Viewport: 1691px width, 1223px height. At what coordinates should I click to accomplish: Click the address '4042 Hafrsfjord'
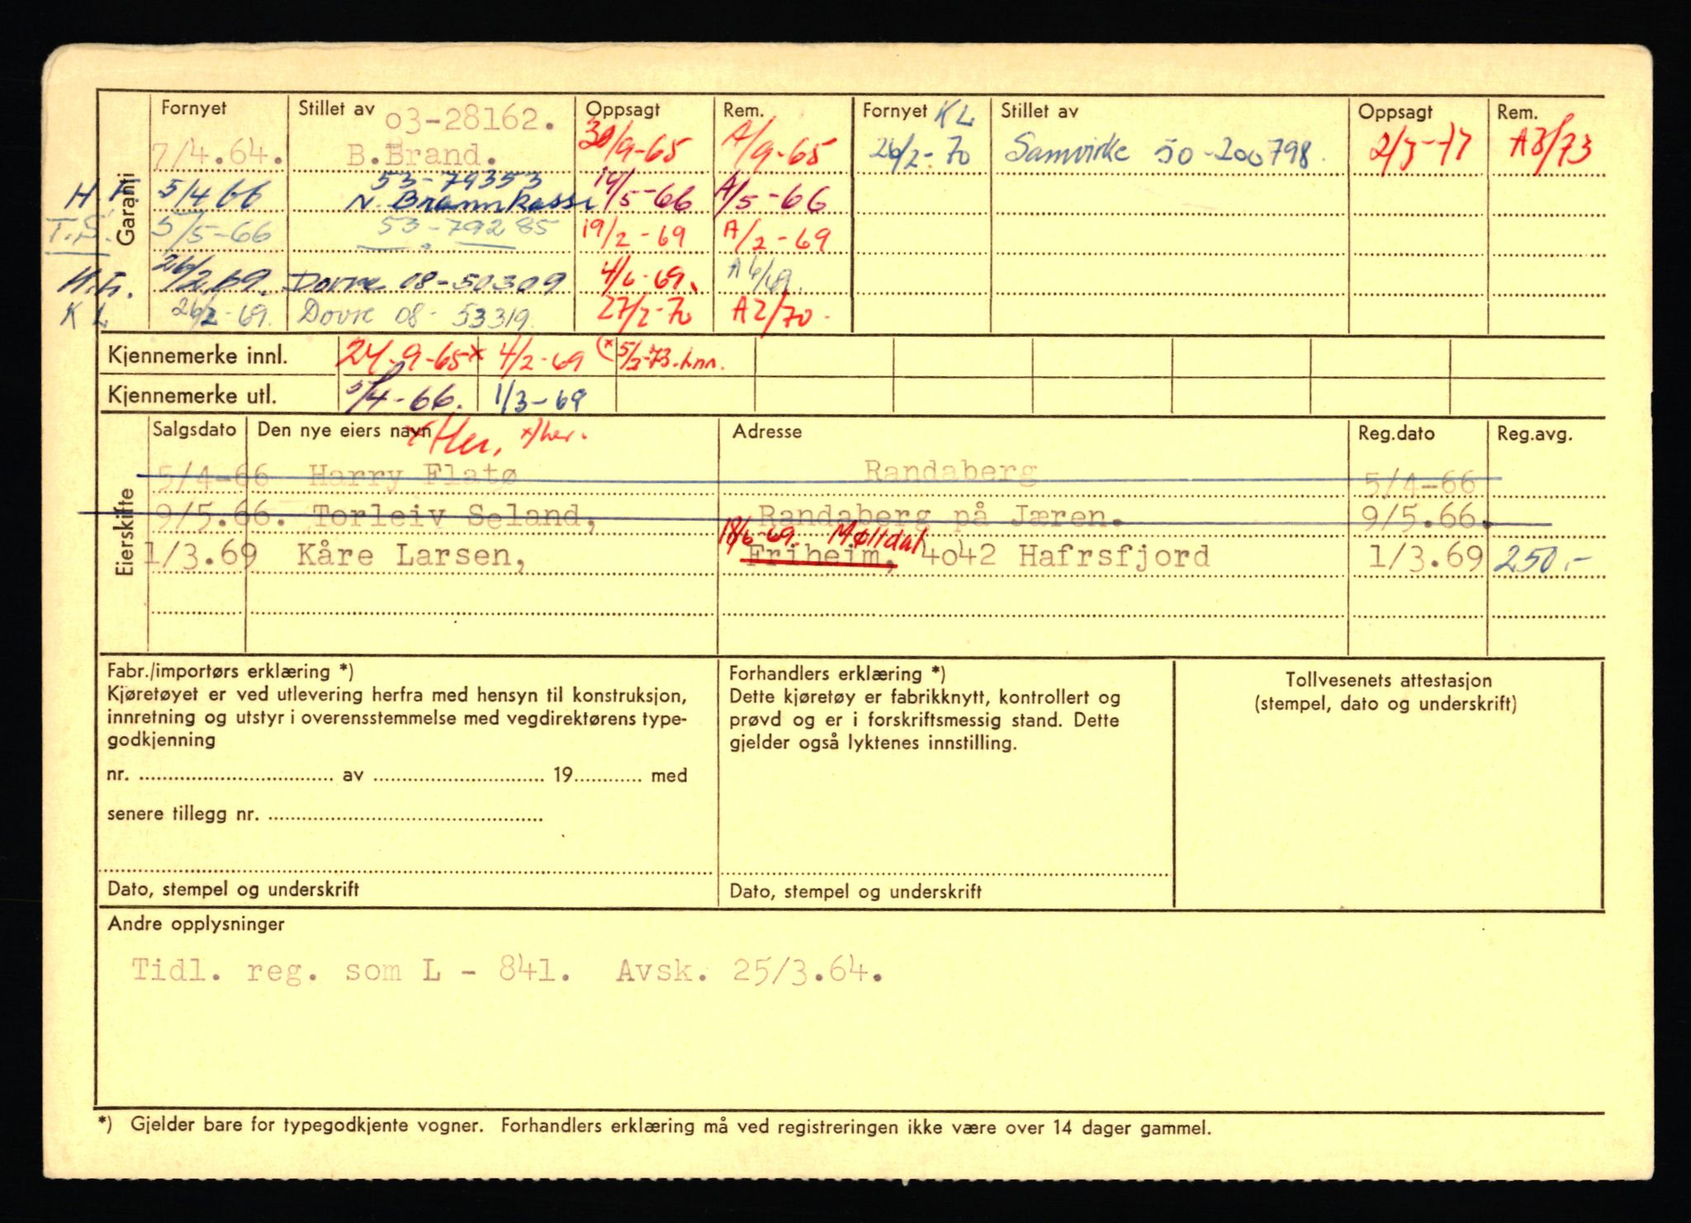[x=1065, y=555]
